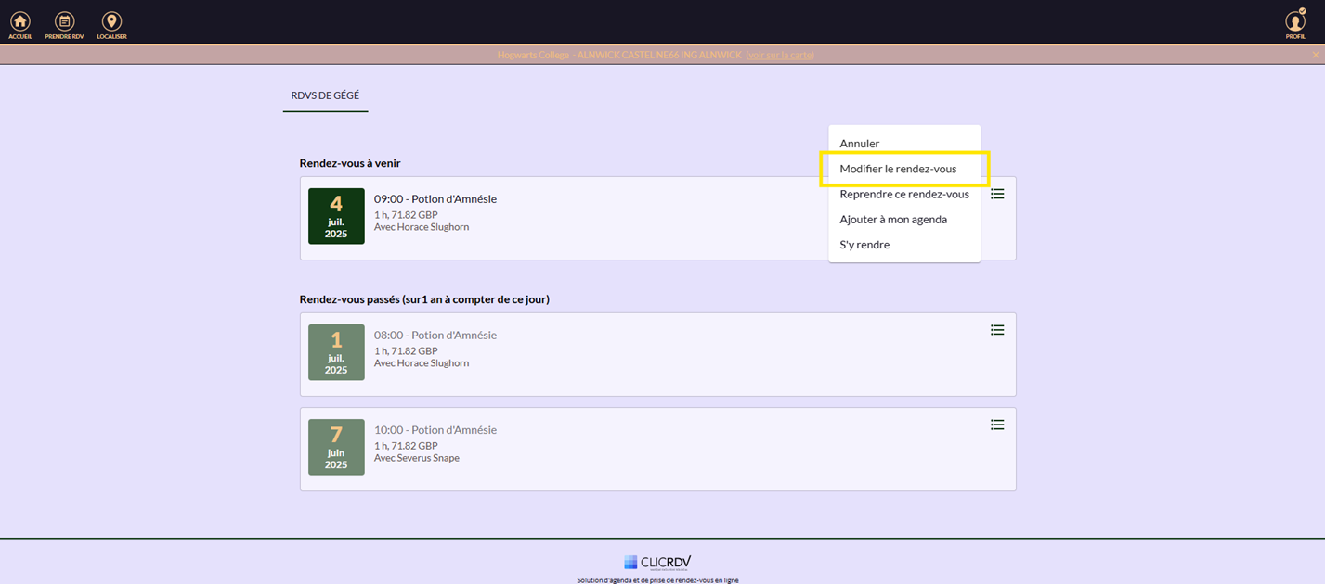The image size is (1325, 584).
Task: Click the ClicRDV logo in footer
Action: tap(657, 562)
